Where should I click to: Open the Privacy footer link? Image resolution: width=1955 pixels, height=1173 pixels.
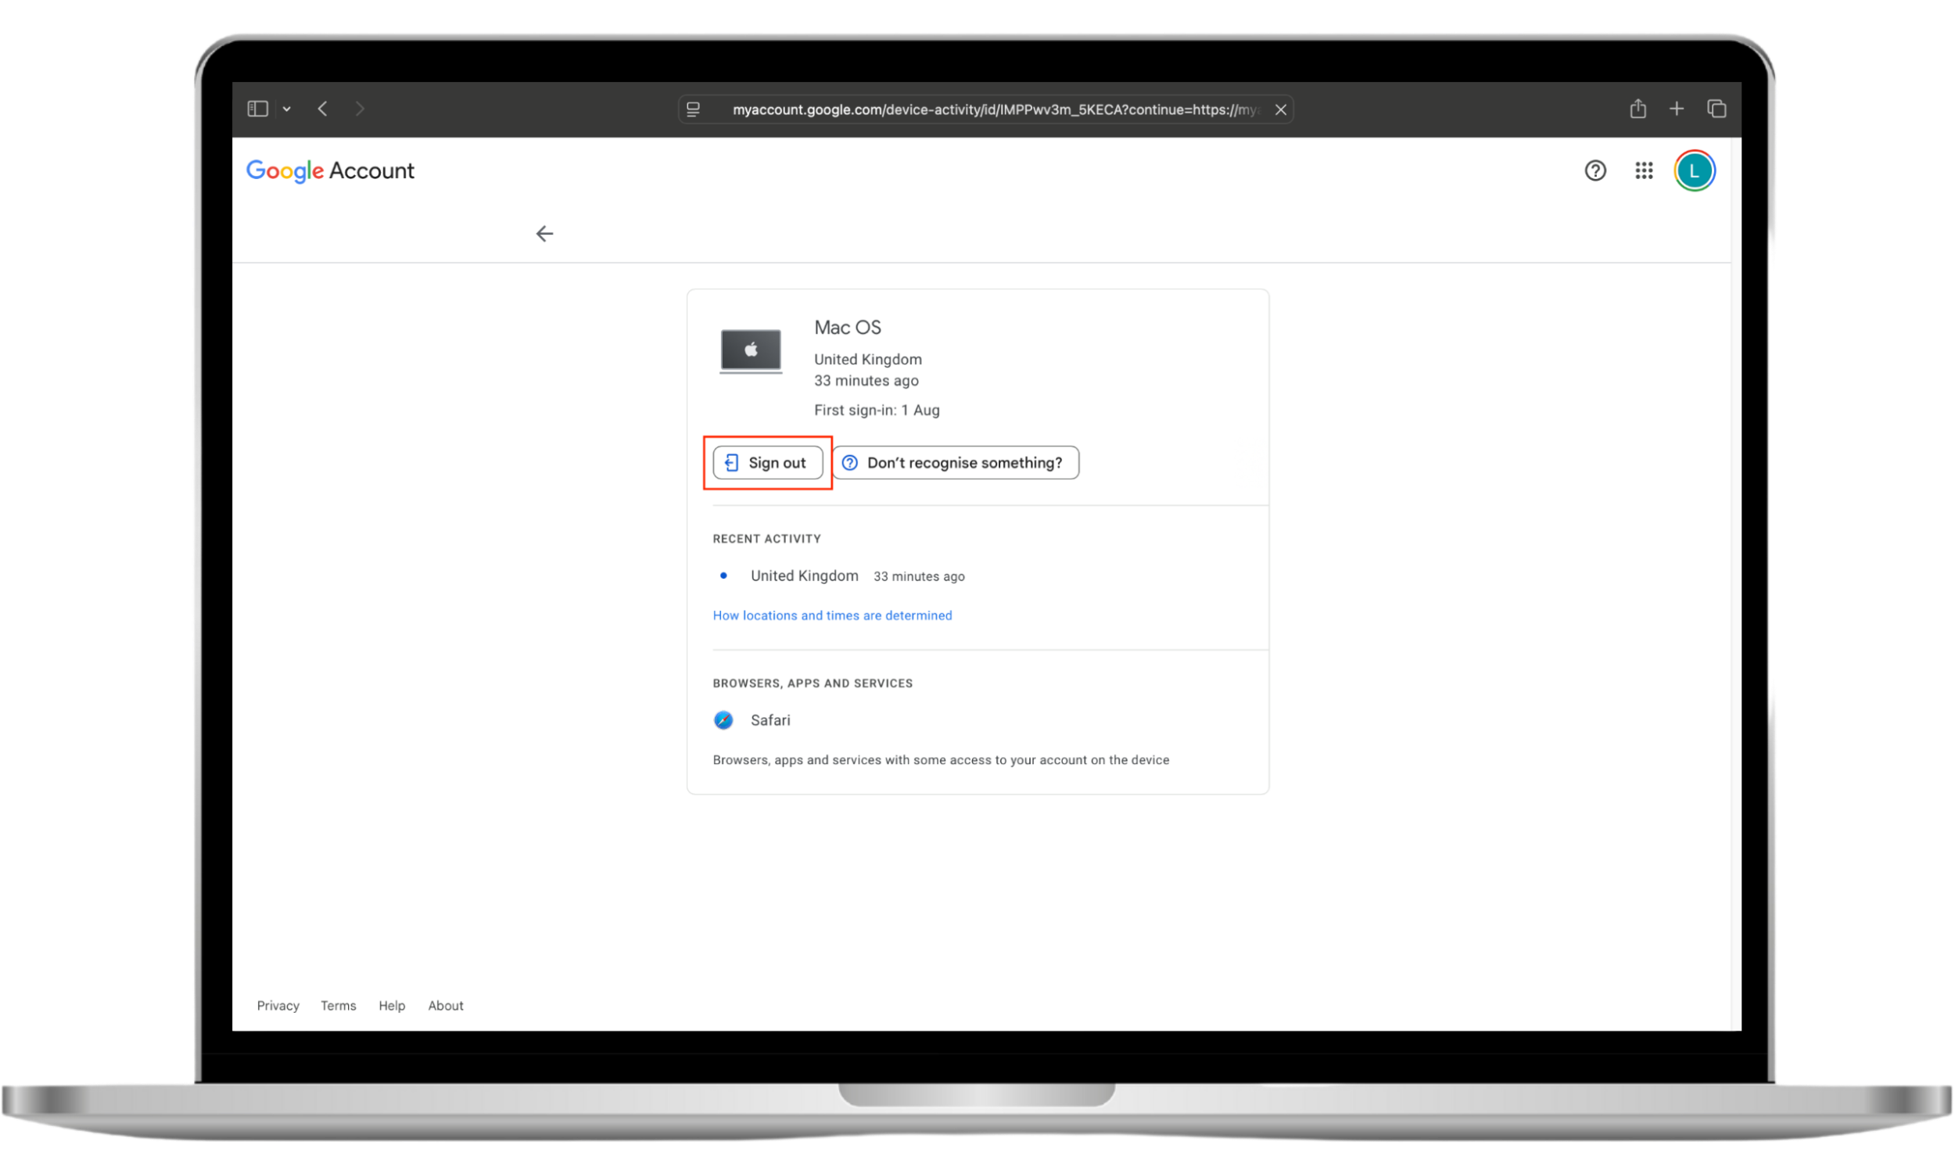(278, 1006)
